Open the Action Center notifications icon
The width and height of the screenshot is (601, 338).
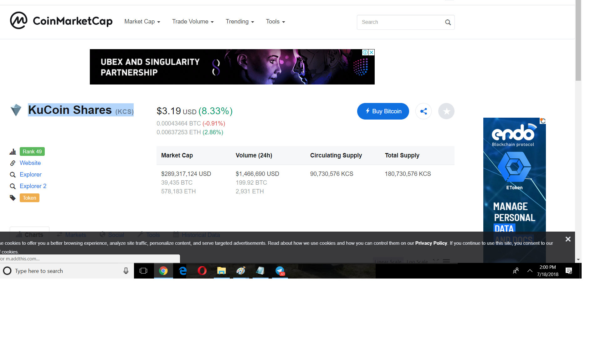point(569,271)
